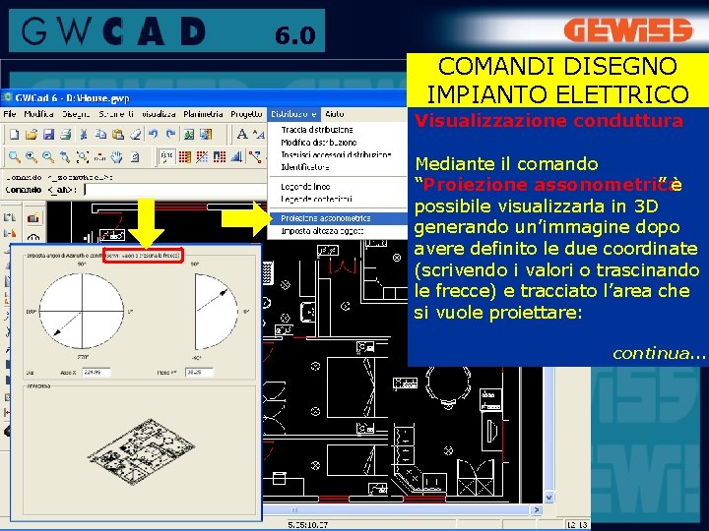Open the Disegno menu

tap(76, 114)
